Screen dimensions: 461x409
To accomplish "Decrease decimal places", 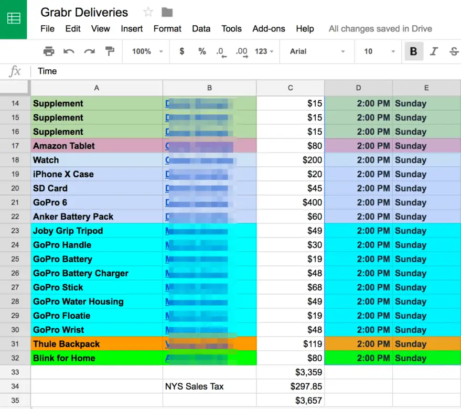I will tap(221, 52).
